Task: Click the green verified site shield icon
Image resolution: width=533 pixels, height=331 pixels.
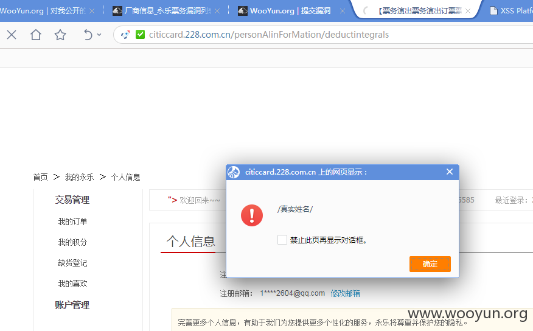Action: tap(140, 34)
